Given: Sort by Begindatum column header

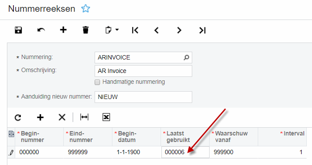Looking at the screenshot, I should point(137,137).
